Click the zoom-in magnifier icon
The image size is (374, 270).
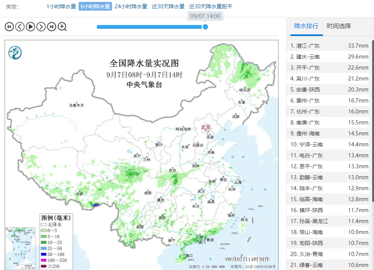pos(62,26)
